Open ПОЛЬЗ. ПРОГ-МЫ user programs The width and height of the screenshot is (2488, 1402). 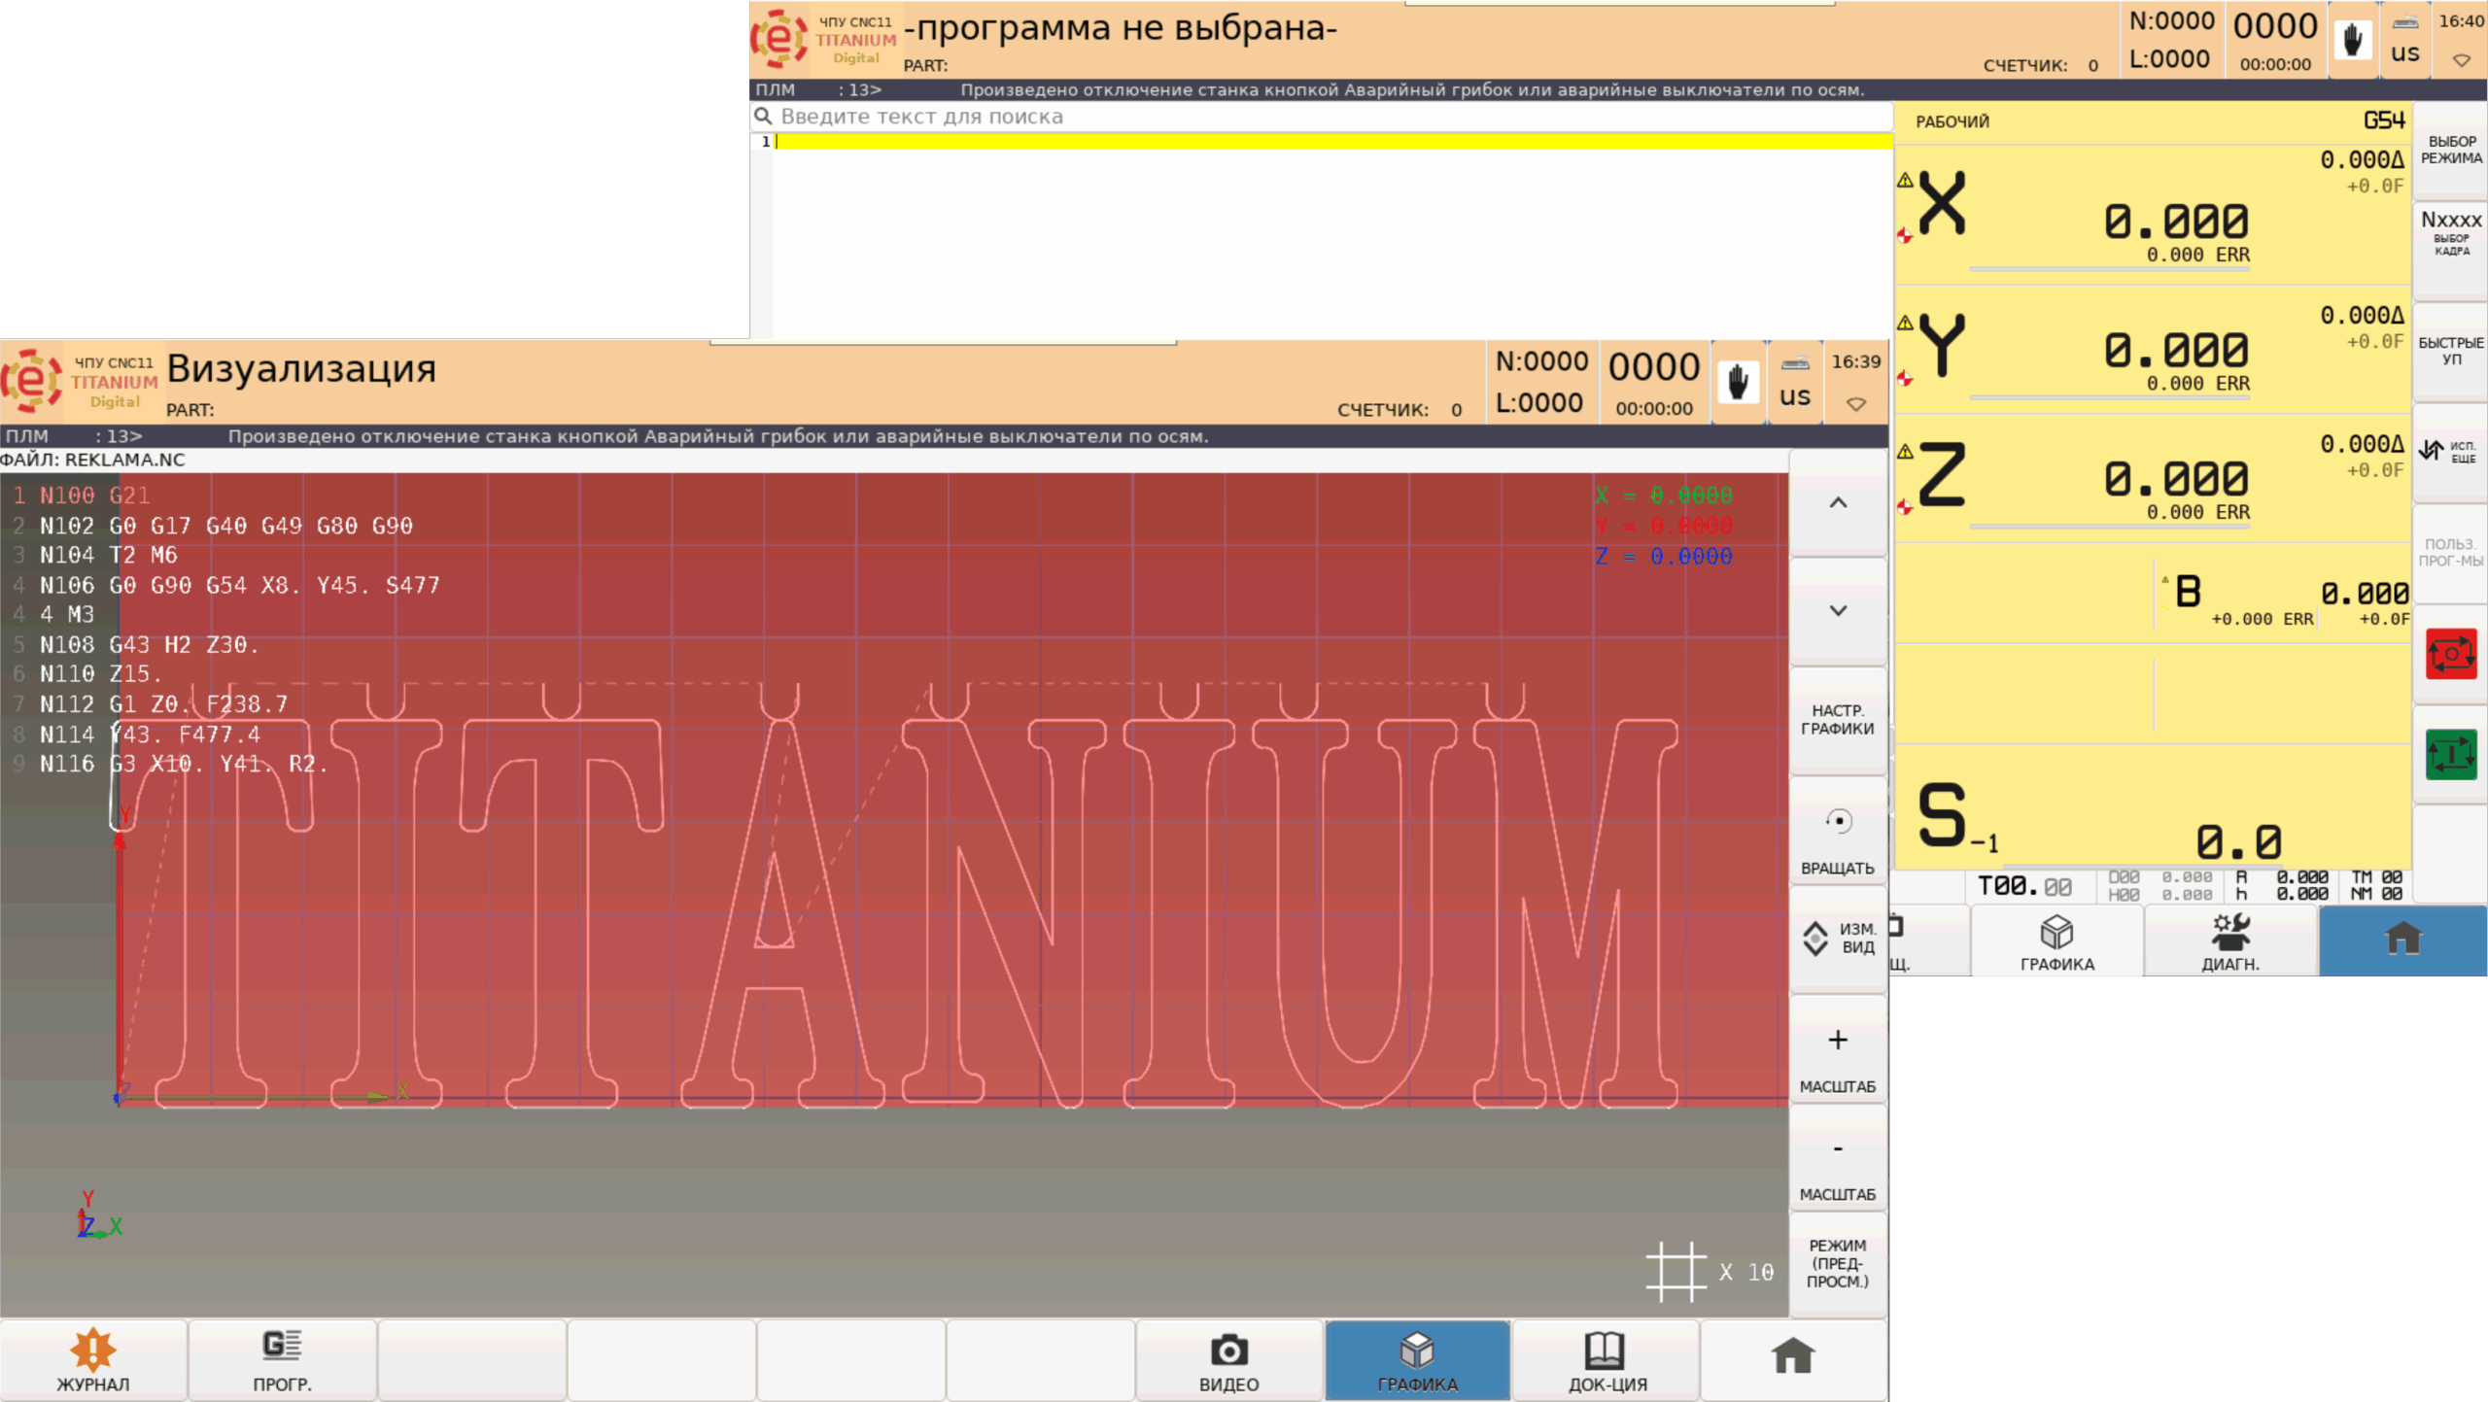(2451, 553)
